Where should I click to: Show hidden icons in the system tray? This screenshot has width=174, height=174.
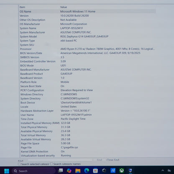click(x=163, y=171)
